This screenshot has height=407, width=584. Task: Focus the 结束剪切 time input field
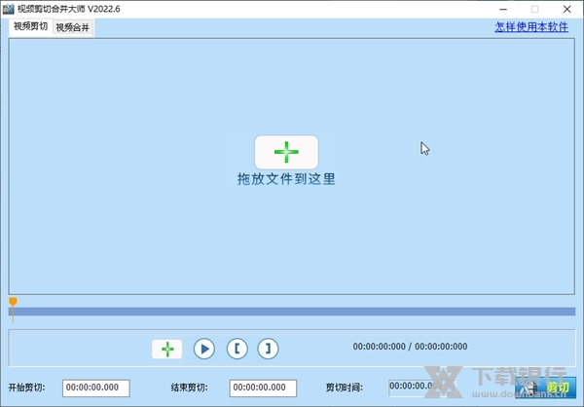[x=263, y=388]
